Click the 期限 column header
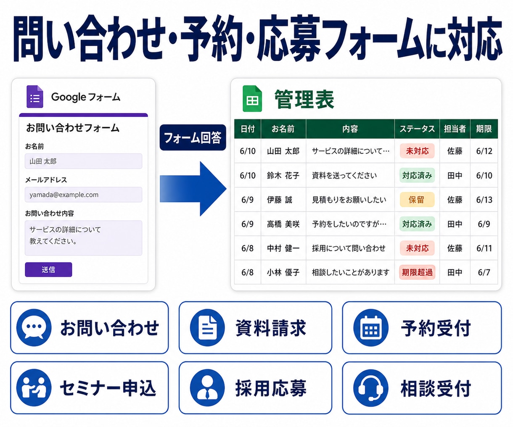 click(x=484, y=129)
